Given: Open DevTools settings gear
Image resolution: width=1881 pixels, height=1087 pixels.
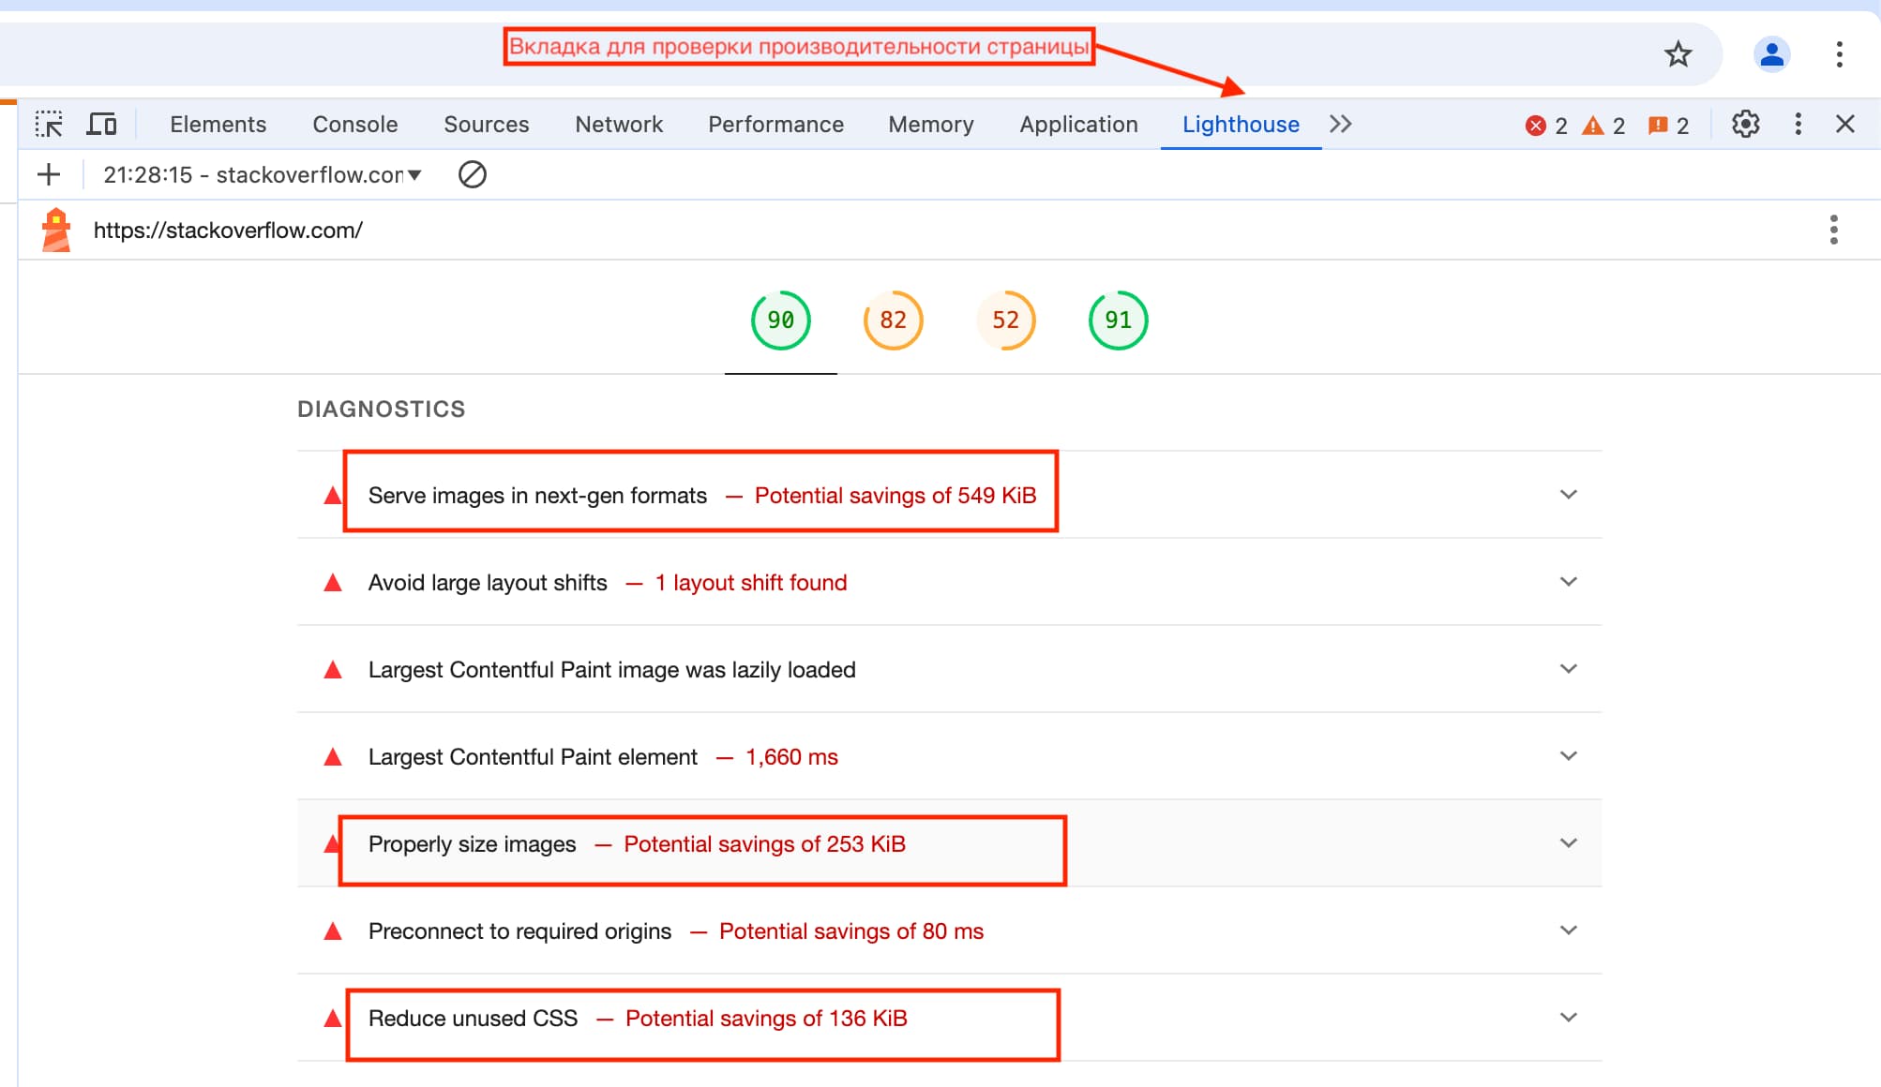Looking at the screenshot, I should pos(1745,124).
